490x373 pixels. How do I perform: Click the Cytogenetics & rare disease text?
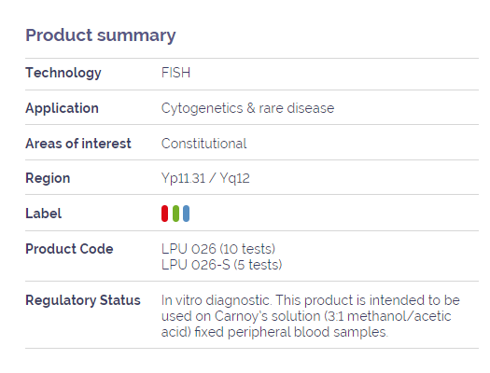248,108
